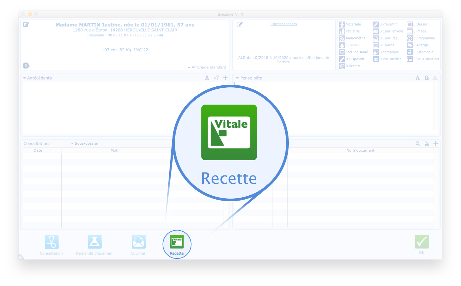Toggle the warning triangle in Pense bête
Image resolution: width=461 pixels, height=286 pixels.
(x=435, y=78)
